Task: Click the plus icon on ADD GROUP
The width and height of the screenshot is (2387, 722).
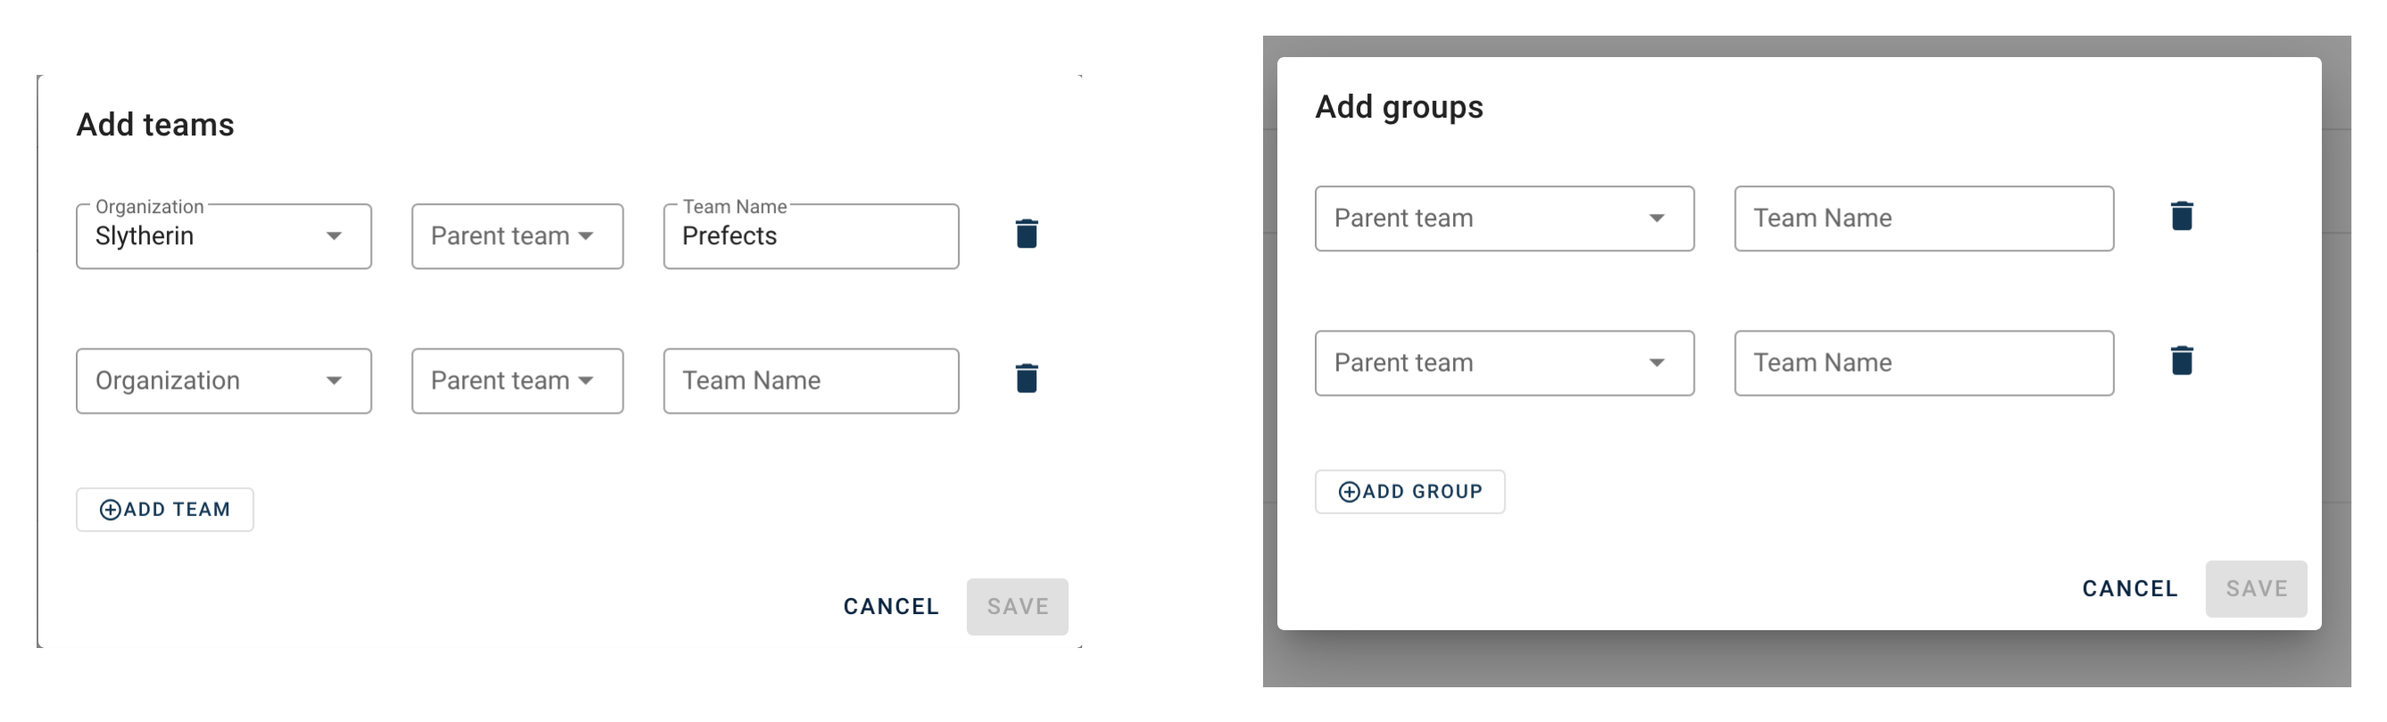Action: click(x=1348, y=491)
